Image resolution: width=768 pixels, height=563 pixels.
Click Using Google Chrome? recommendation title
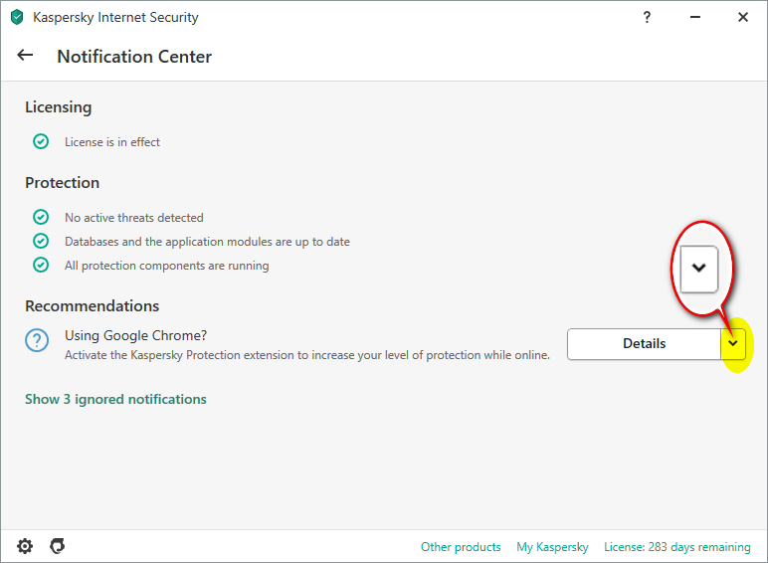135,336
